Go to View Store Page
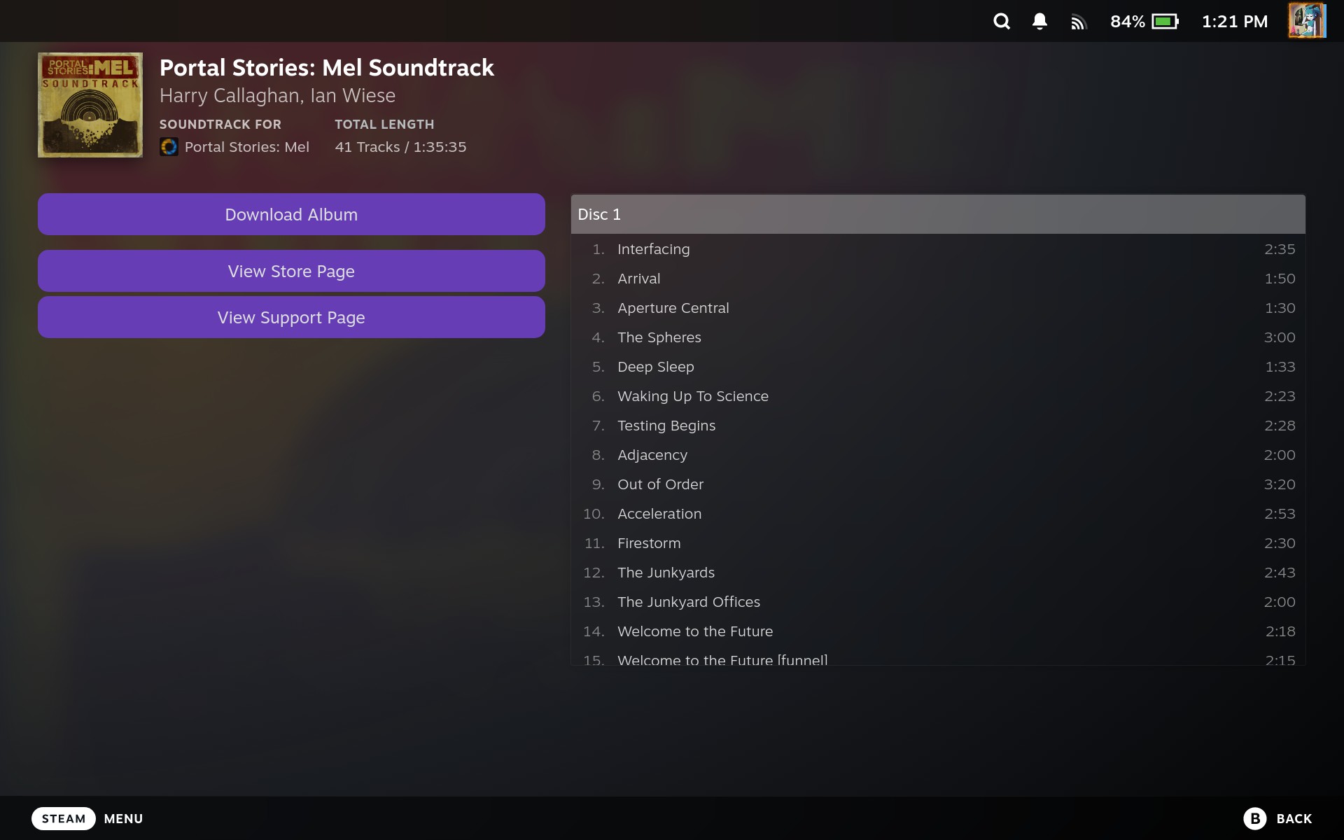This screenshot has height=840, width=1344. point(291,271)
